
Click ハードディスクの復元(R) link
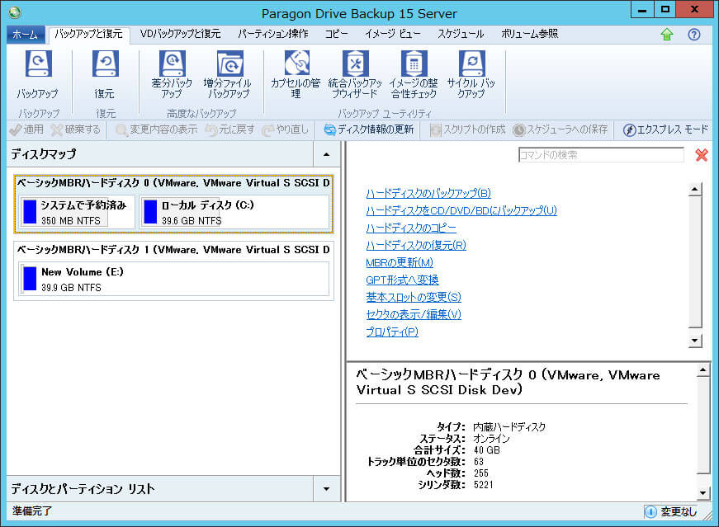(x=416, y=245)
